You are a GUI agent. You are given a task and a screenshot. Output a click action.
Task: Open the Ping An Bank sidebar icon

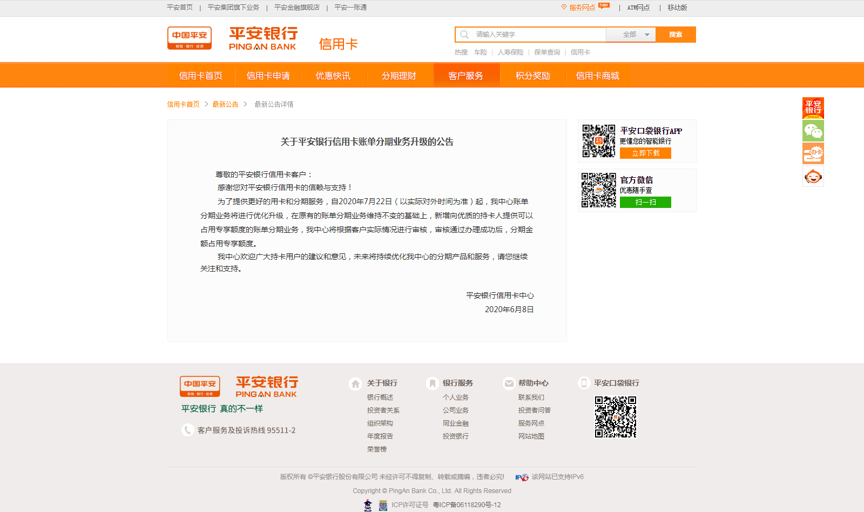pos(813,108)
